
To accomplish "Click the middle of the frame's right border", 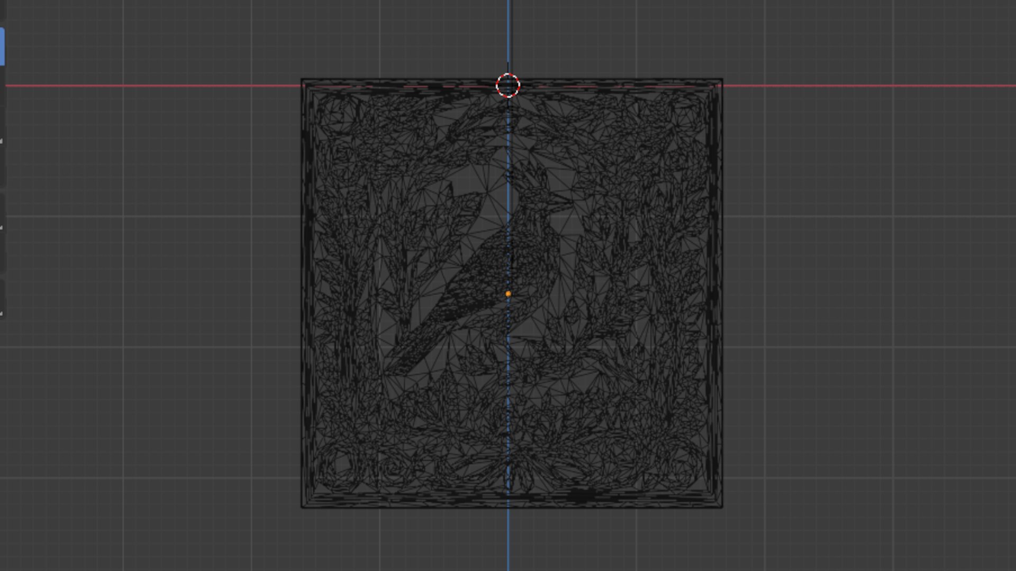I will pyautogui.click(x=717, y=293).
